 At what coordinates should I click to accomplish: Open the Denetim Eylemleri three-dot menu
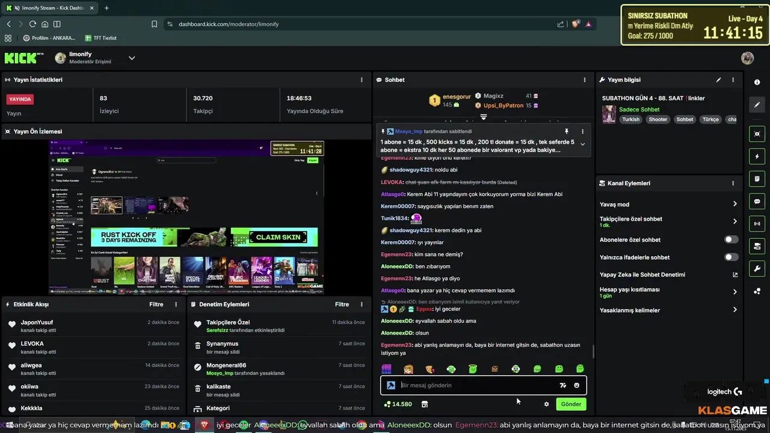tap(362, 304)
